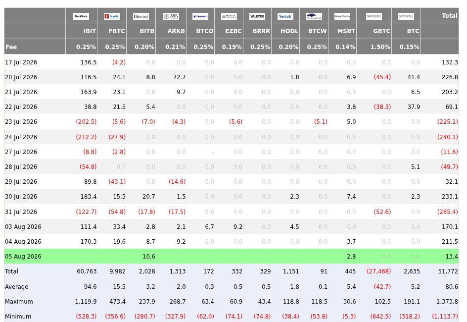Click the 0.14% fee under MSBT
Image resolution: width=467 pixels, height=322 pixels.
tap(345, 47)
